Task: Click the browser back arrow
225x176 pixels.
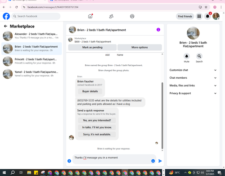Action: click(4, 7)
